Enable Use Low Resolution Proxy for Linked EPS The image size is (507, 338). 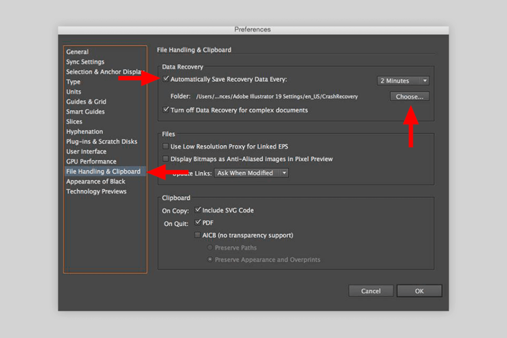tap(166, 146)
